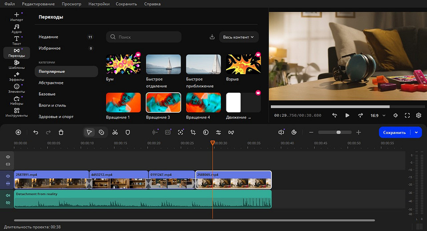Select the Переходы sidebar section
Screen dimensions: 427x231
[16, 53]
